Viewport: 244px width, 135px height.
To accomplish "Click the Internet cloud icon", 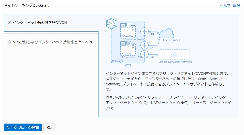I will (166, 33).
